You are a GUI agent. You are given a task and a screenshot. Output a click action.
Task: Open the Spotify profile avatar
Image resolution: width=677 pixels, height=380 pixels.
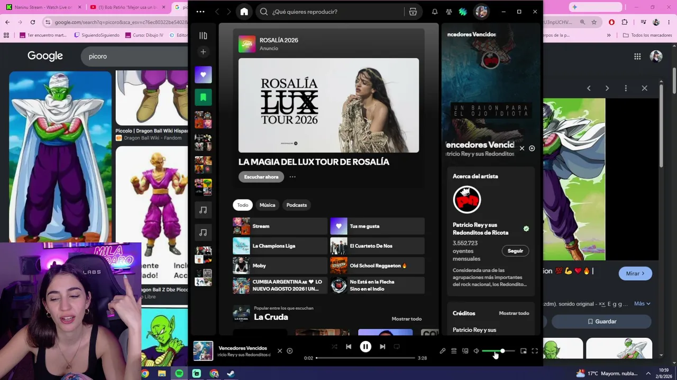(481, 12)
